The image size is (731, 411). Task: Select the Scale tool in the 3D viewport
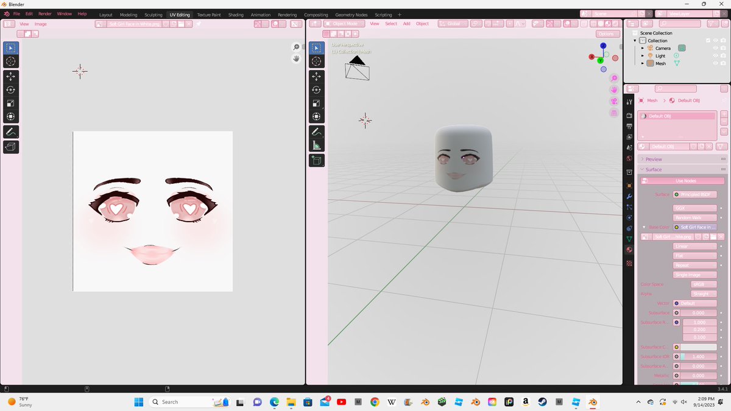[x=317, y=103]
